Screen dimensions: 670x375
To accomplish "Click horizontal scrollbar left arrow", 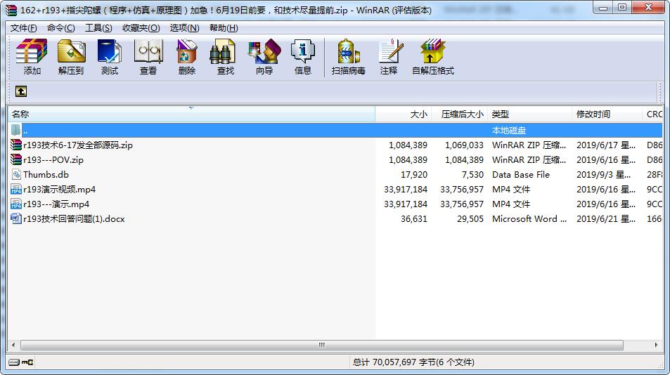I will pos(13,345).
